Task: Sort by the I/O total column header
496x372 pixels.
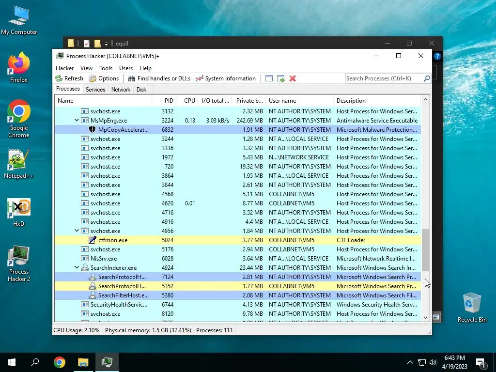Action: click(215, 101)
